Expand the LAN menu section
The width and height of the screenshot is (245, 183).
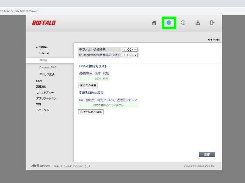(39, 81)
